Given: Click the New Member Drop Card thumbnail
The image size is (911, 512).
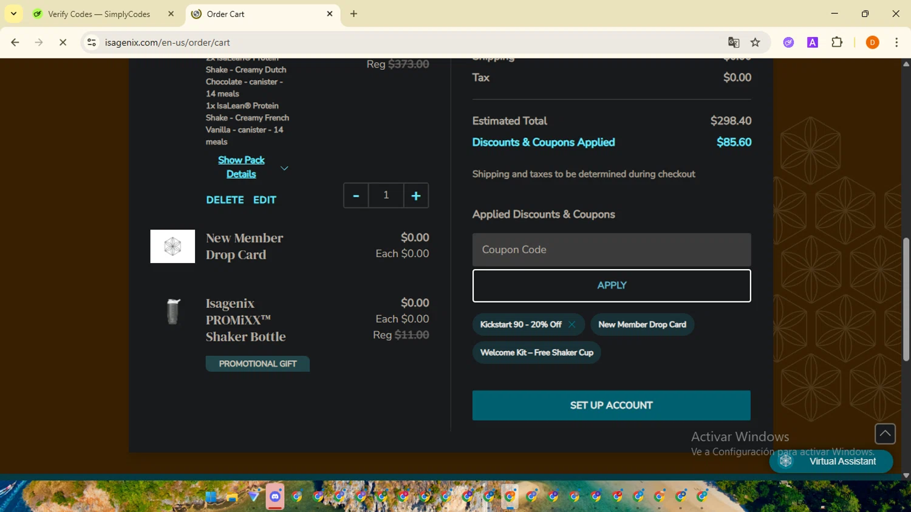Looking at the screenshot, I should click(172, 246).
